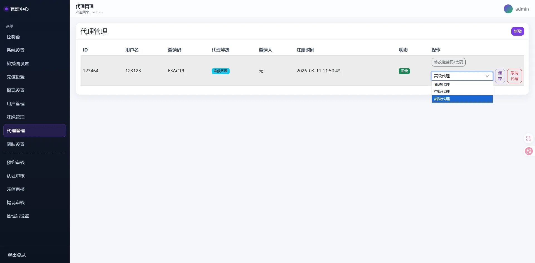Image resolution: width=535 pixels, height=263 pixels.
Task: Click the 新增 button
Action: (517, 31)
